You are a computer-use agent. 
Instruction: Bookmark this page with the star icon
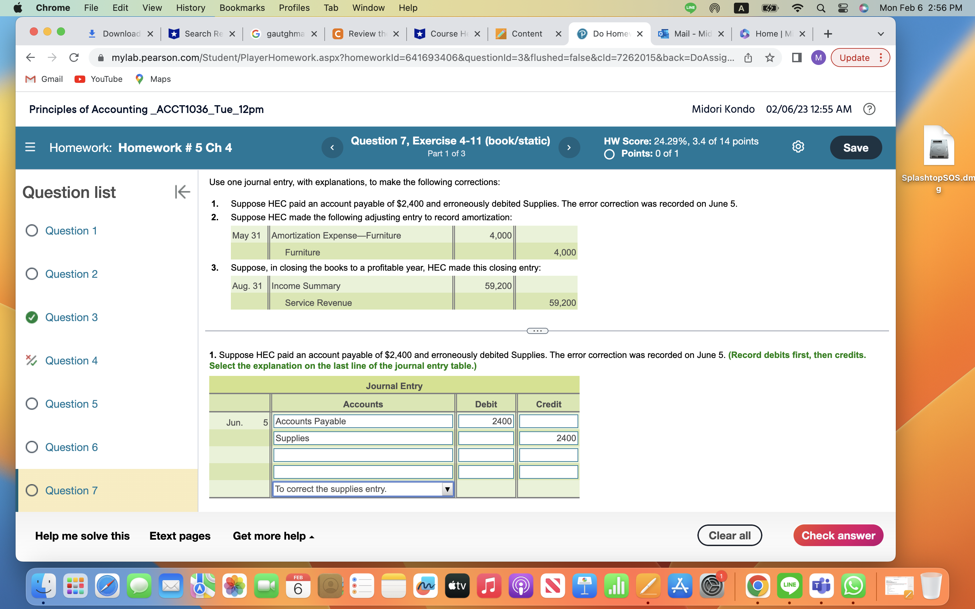[770, 58]
